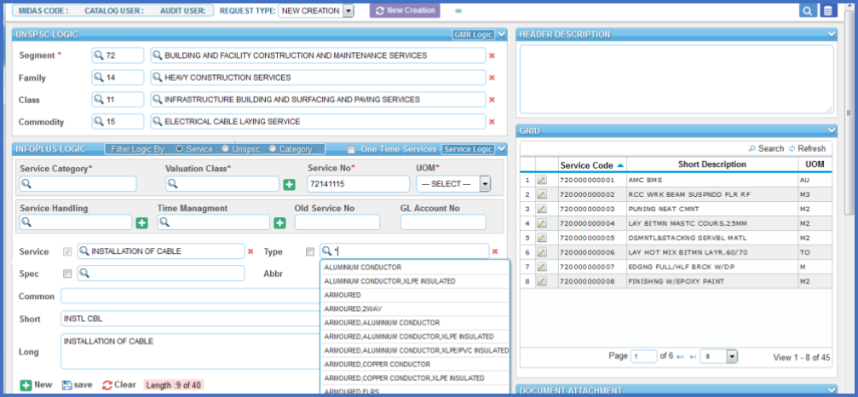Enable the One Time Services checkbox
The width and height of the screenshot is (858, 397).
pyautogui.click(x=351, y=150)
